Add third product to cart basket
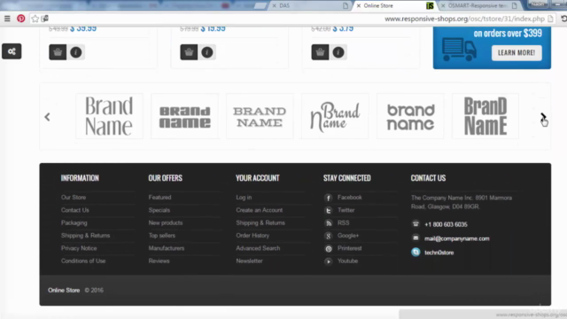 click(x=320, y=52)
